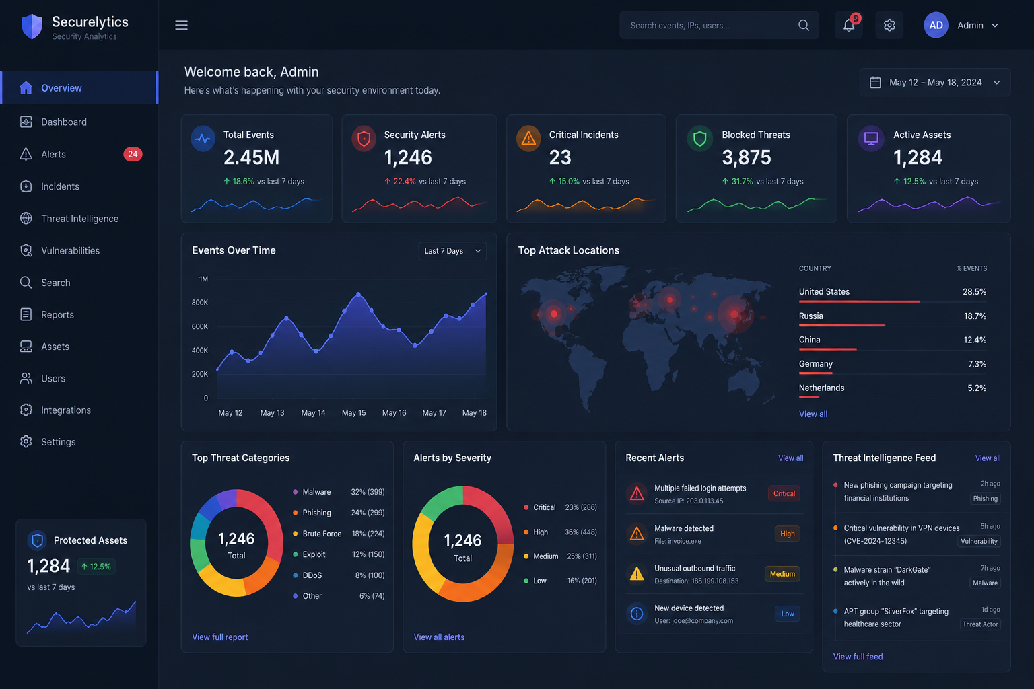1034x689 pixels.
Task: Click the Threat Actor feed tag
Action: (x=980, y=624)
